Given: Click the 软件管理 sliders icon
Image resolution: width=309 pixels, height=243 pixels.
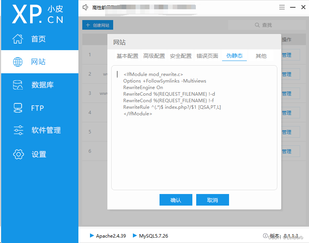Looking at the screenshot, I should 18,130.
